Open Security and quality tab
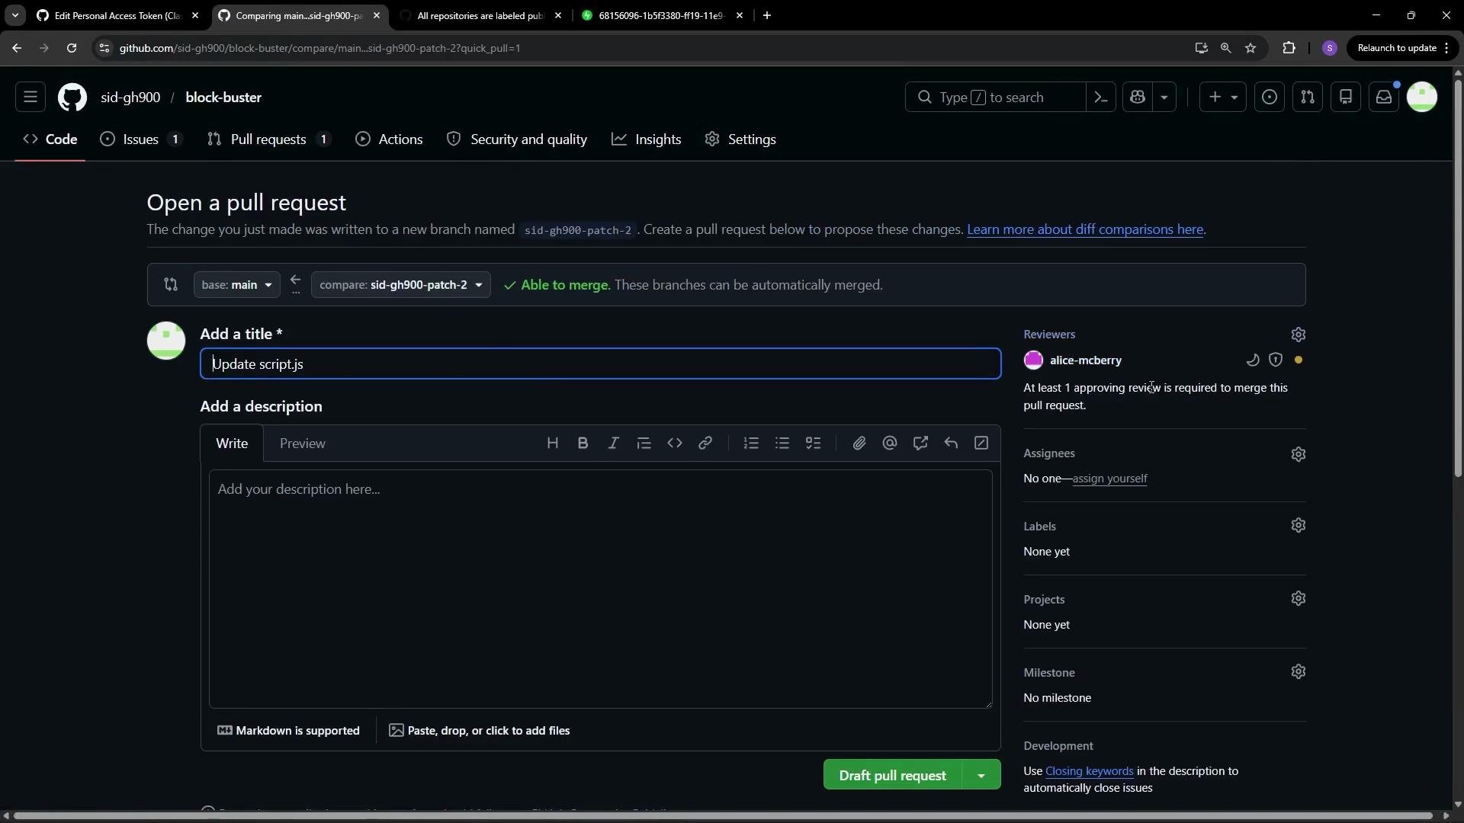This screenshot has height=823, width=1464. point(518,139)
